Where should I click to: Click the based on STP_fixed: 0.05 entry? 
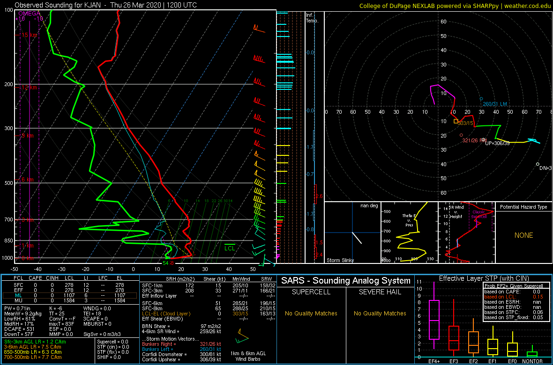coord(515,318)
